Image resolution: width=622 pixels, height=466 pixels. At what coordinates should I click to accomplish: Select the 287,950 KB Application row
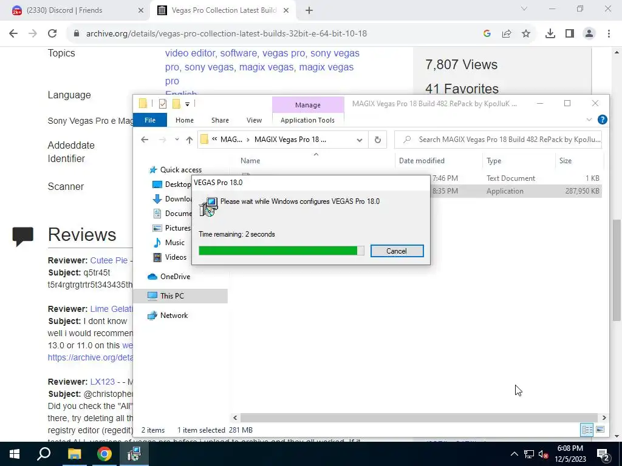click(x=516, y=191)
